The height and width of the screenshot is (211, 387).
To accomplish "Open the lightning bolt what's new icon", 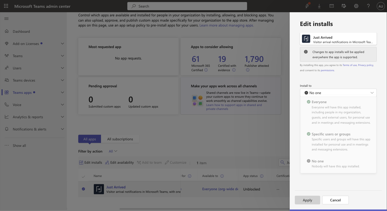I will coord(307,6).
